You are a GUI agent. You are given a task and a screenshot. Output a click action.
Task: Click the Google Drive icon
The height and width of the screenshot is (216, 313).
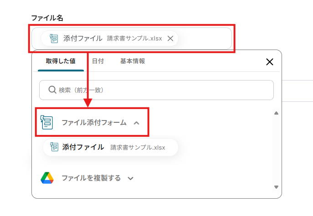[x=47, y=178]
